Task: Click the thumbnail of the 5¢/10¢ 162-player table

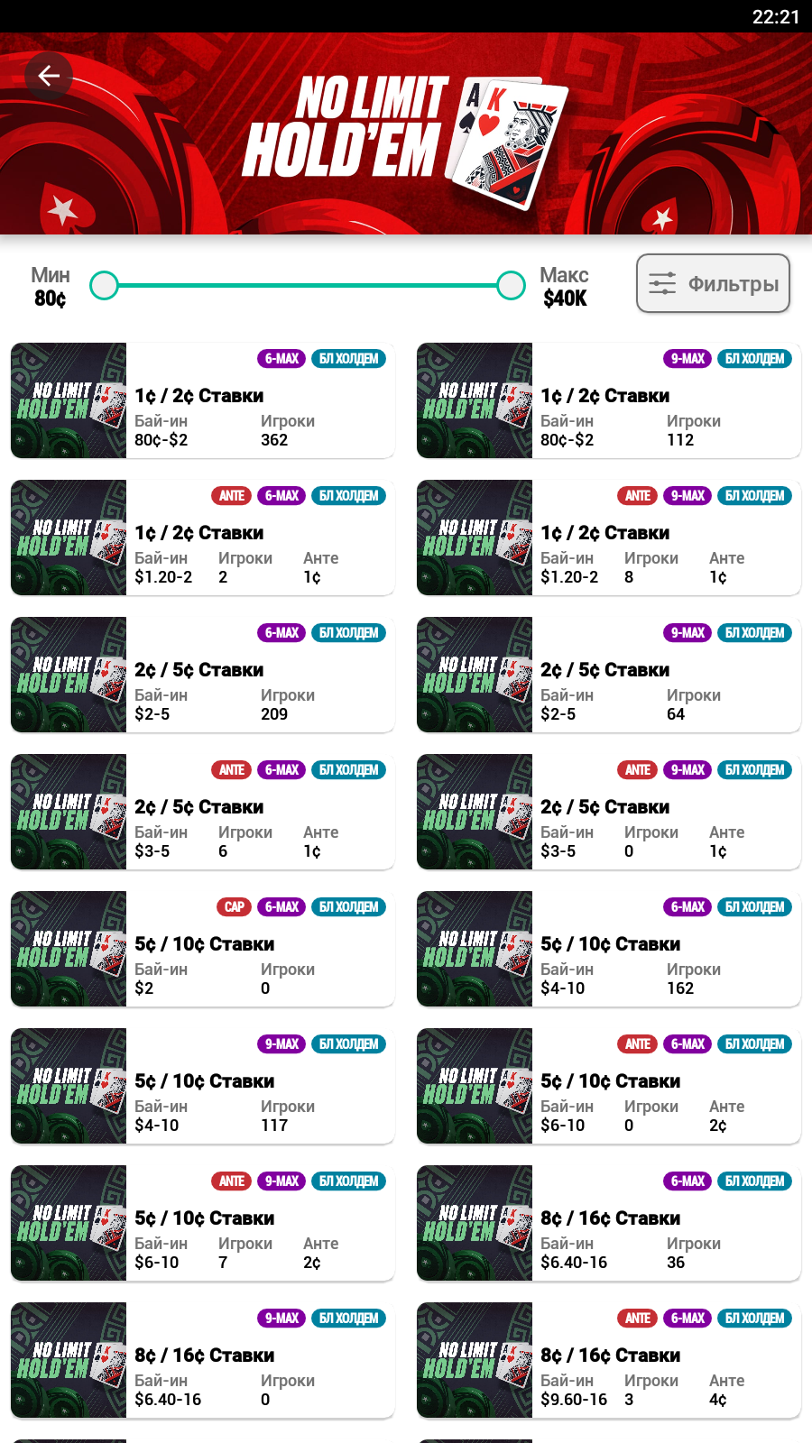Action: tap(475, 949)
